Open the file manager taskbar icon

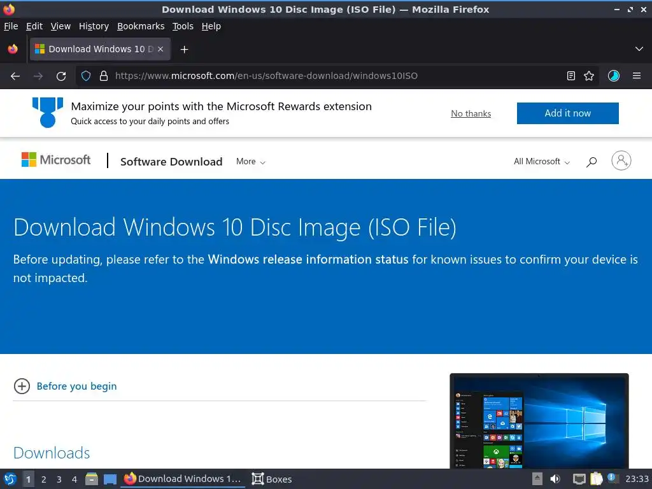(x=92, y=479)
